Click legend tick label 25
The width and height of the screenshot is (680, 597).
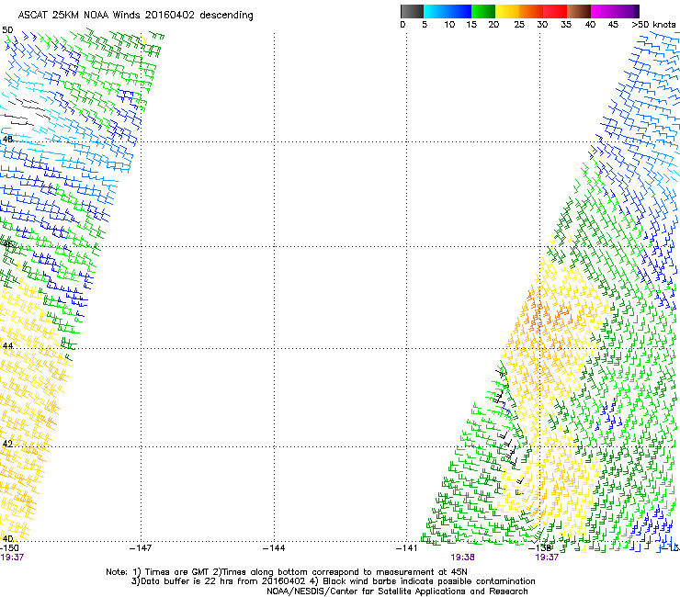(519, 25)
